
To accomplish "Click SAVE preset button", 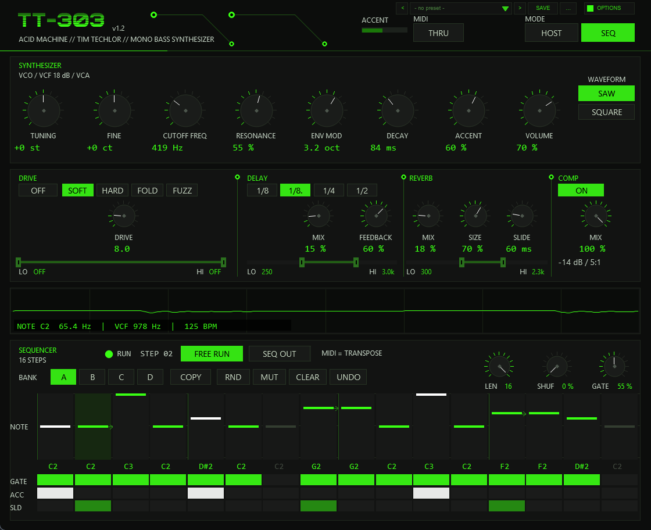I will (543, 8).
